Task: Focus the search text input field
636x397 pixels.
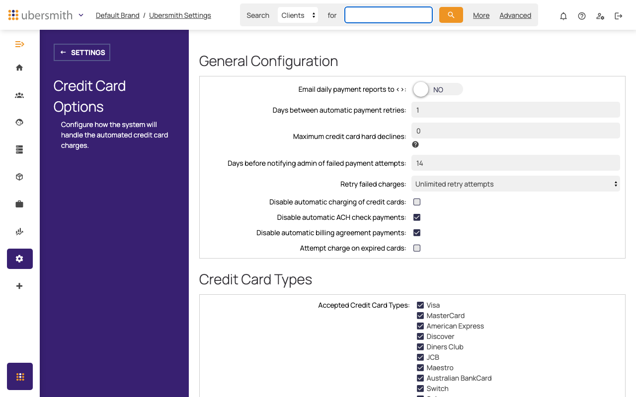Action: click(389, 15)
